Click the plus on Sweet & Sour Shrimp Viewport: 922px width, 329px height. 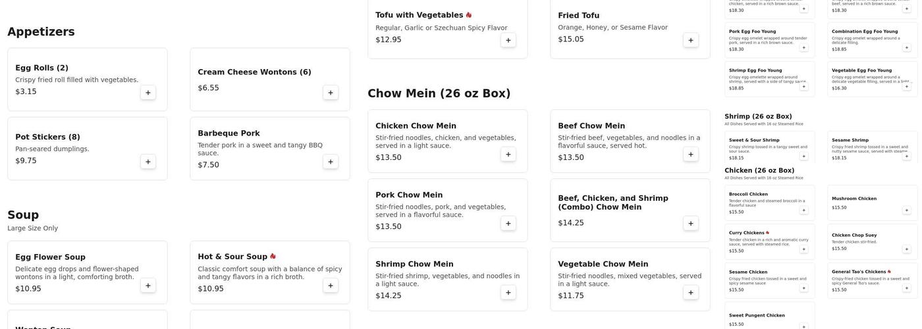(803, 156)
